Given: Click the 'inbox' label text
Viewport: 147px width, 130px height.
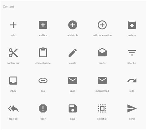Looking at the screenshot, I should click(x=13, y=91).
